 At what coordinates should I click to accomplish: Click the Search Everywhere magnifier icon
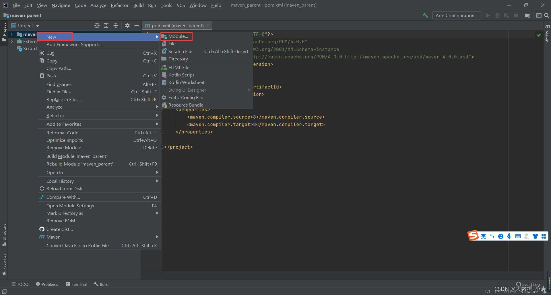click(x=547, y=15)
